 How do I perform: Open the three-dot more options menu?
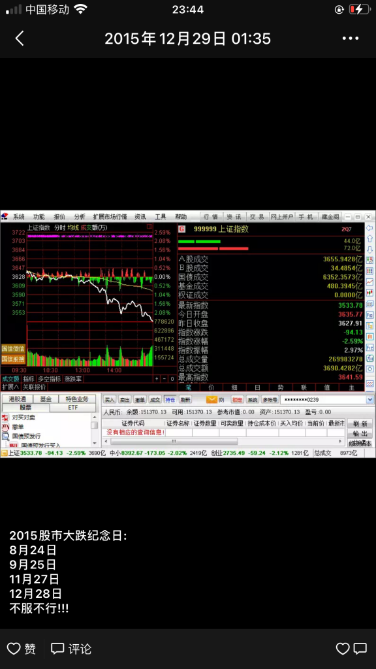coord(351,39)
